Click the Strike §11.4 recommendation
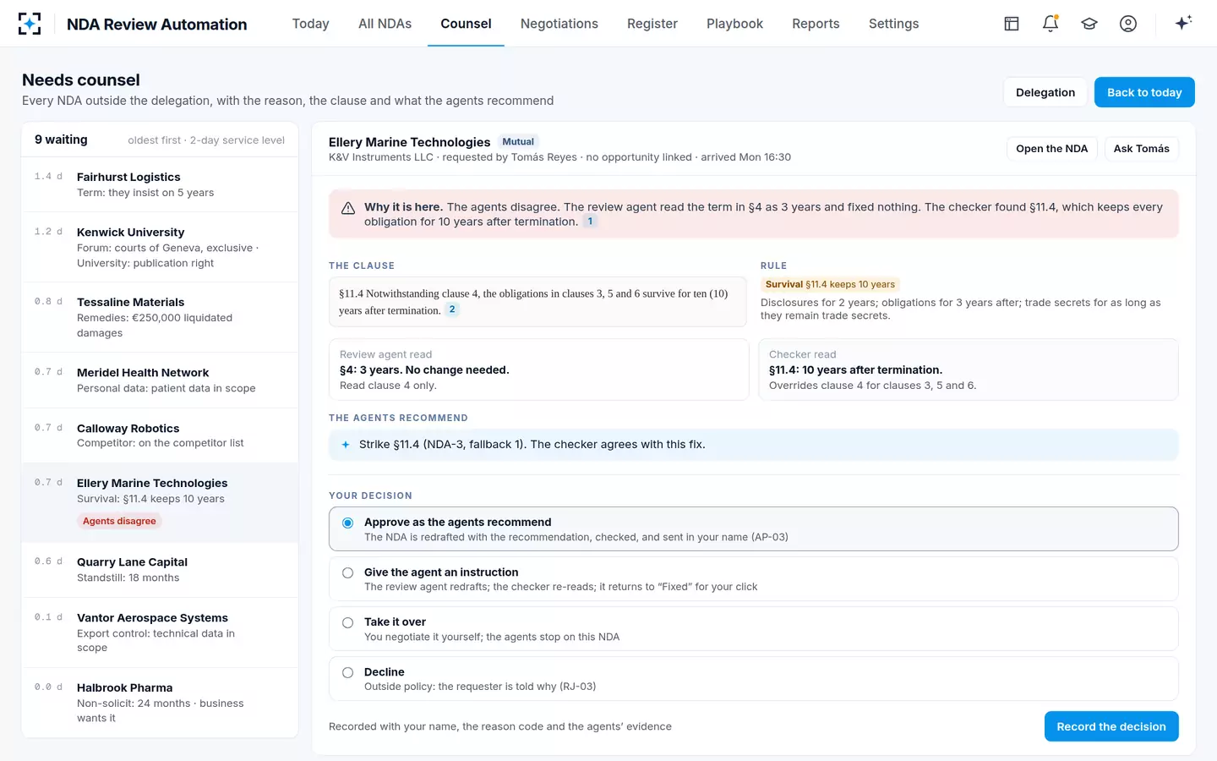1217x761 pixels. click(x=753, y=445)
